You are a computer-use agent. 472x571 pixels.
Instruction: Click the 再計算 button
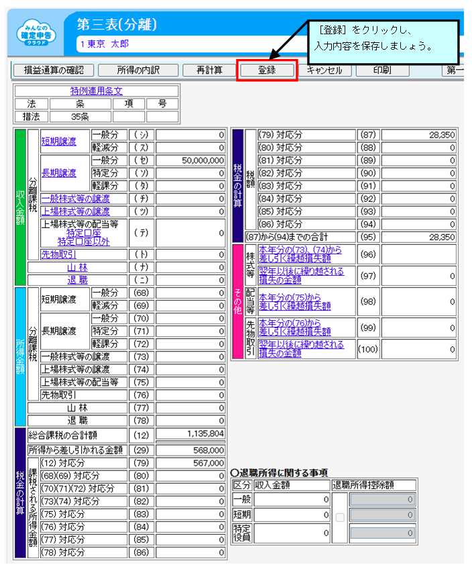(x=209, y=70)
